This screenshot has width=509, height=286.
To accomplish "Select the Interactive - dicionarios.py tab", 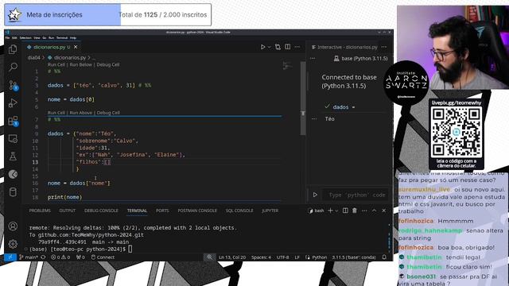I will pyautogui.click(x=344, y=47).
